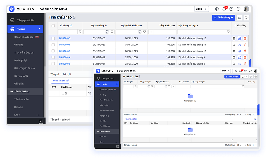Click Thêm chứng từ button in Tính hao mòn window
The height and width of the screenshot is (158, 267).
click(x=232, y=77)
